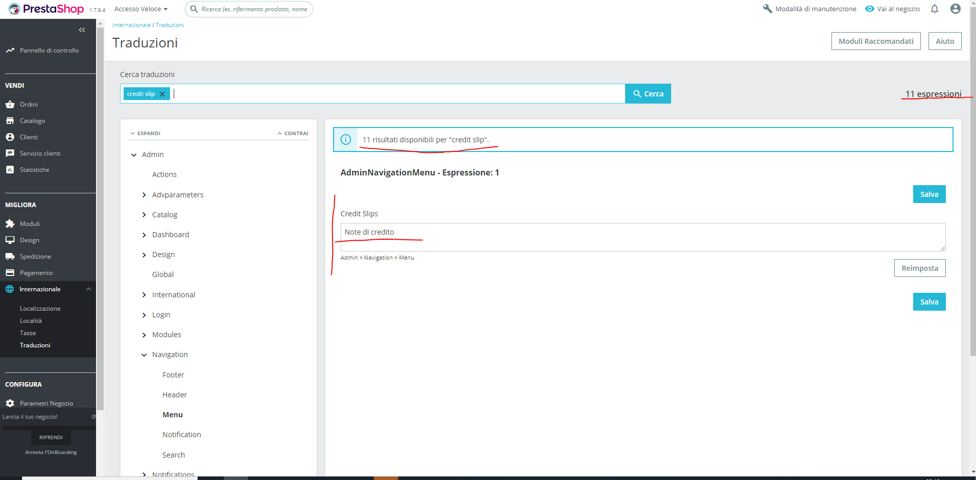Select Traduzioni in the sidebar submenu

(x=35, y=345)
